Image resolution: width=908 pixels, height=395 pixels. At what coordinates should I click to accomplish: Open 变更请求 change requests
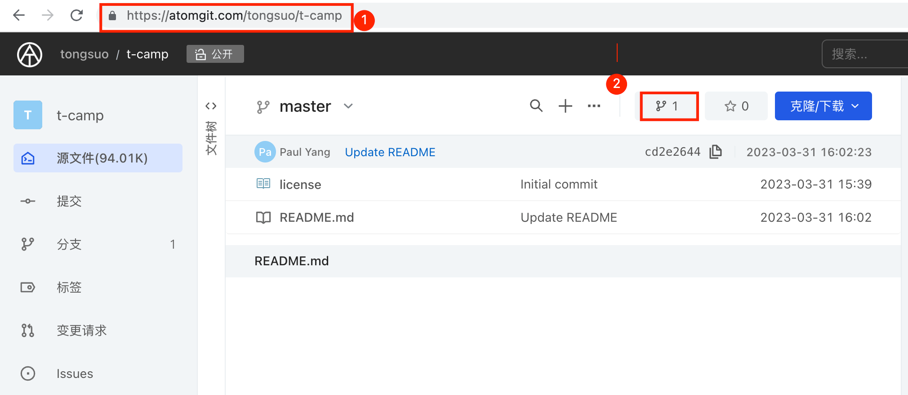pyautogui.click(x=81, y=330)
